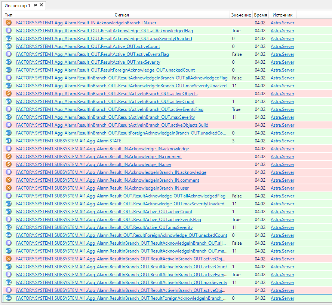
Task: Sort the list by the Тип column
Action: click(x=8, y=15)
